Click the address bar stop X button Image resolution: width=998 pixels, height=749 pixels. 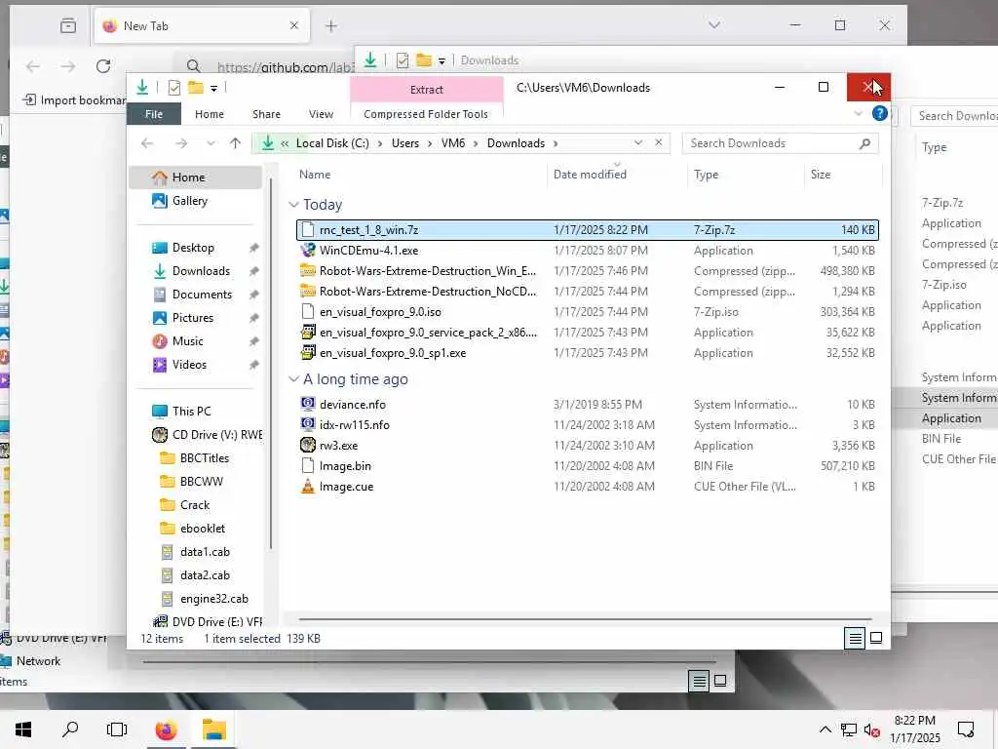pyautogui.click(x=659, y=142)
